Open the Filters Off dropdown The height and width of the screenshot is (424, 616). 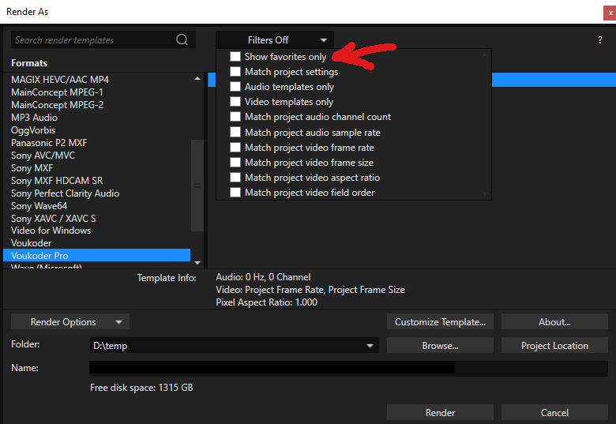click(x=275, y=40)
